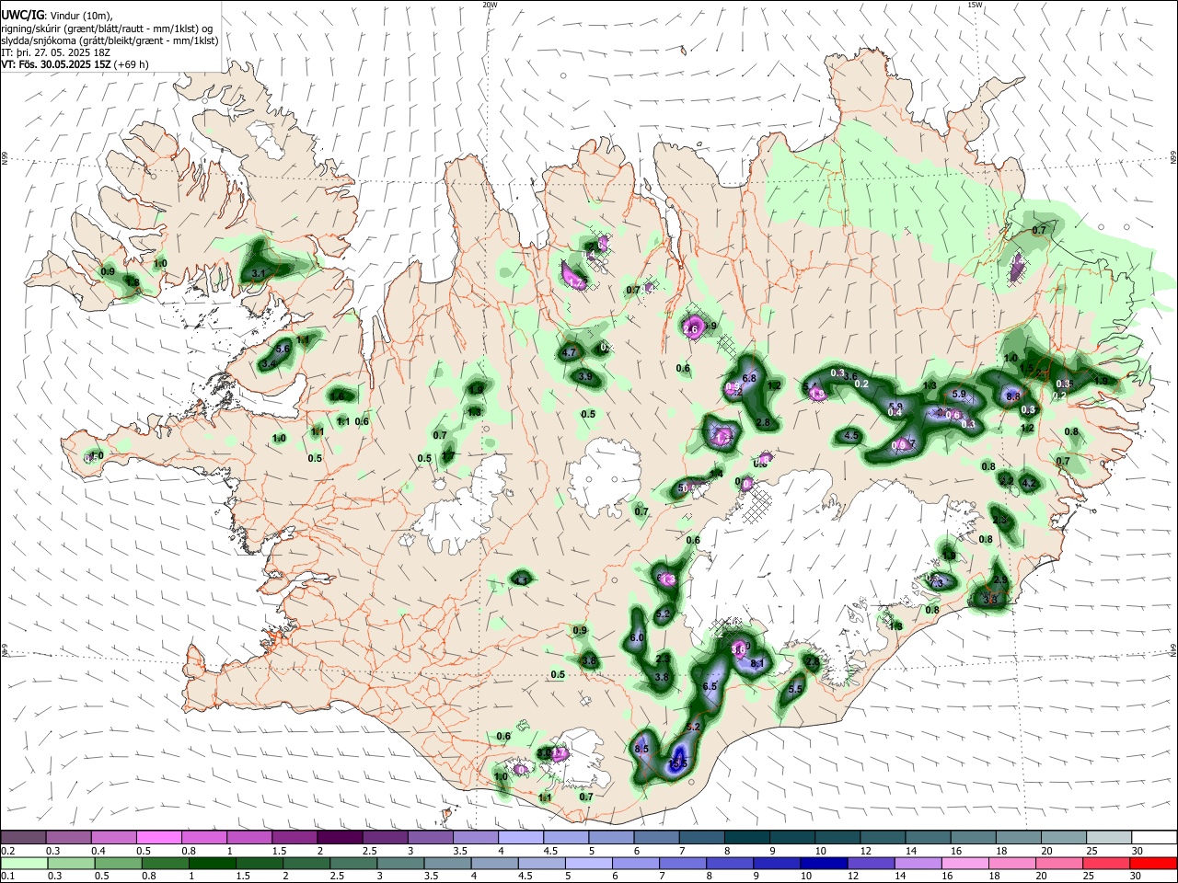This screenshot has width=1178, height=883.
Task: Click the bright pink 0.5 snow swatch
Action: click(x=159, y=837)
